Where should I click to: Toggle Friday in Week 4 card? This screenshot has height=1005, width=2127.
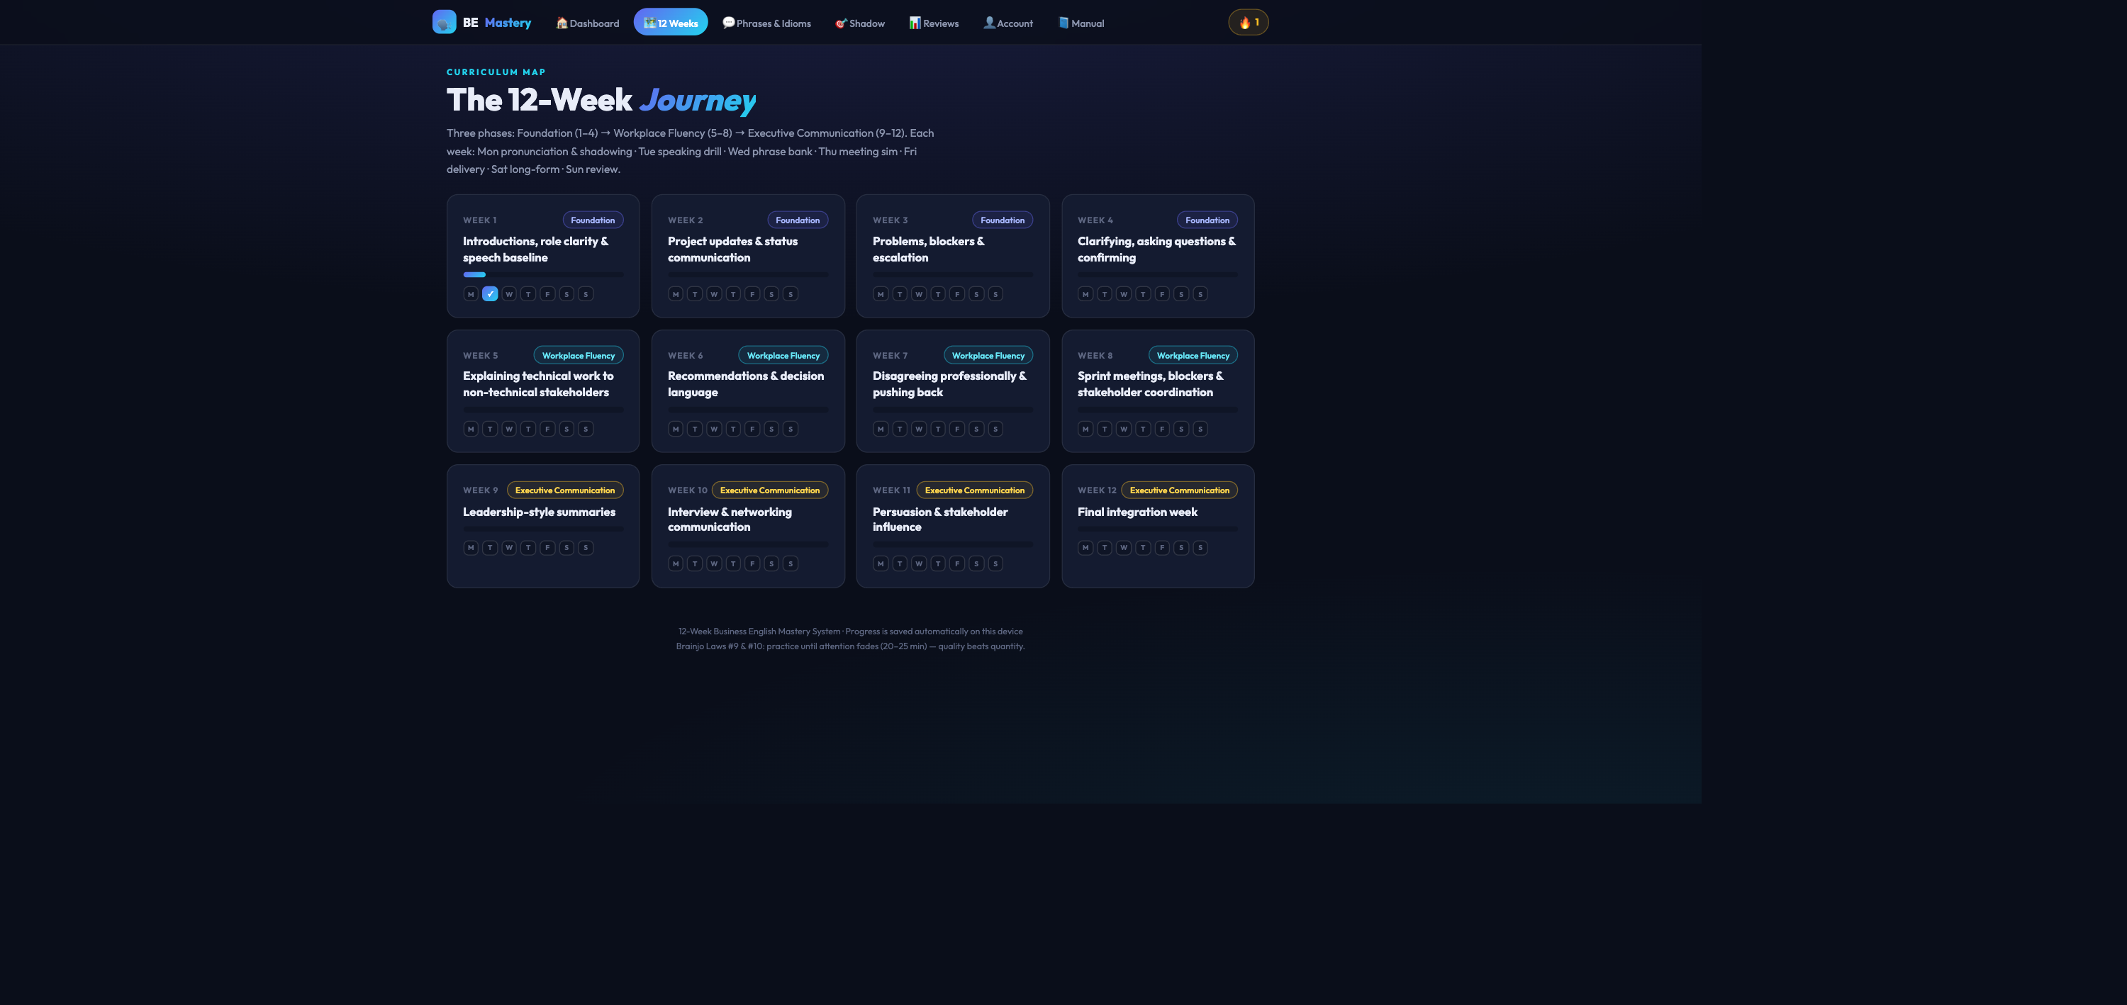(x=1163, y=293)
